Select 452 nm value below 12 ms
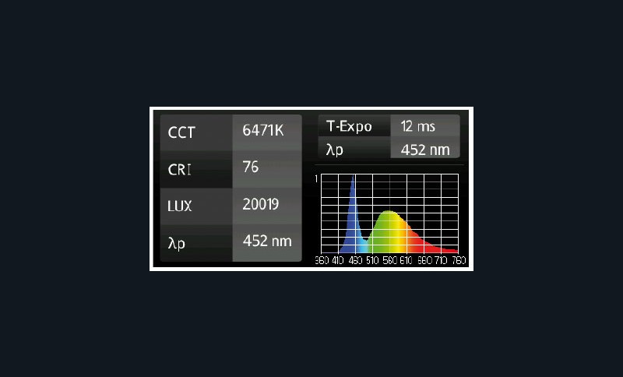 pyautogui.click(x=424, y=149)
